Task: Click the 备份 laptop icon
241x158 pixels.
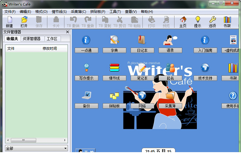Action: (87, 95)
